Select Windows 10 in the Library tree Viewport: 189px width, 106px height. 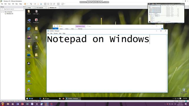coord(10,14)
